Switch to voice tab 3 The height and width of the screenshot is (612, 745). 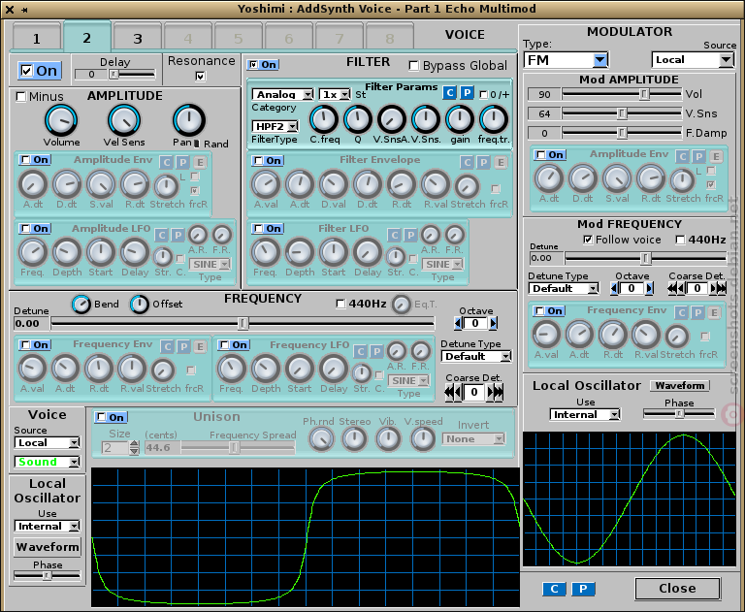click(138, 37)
